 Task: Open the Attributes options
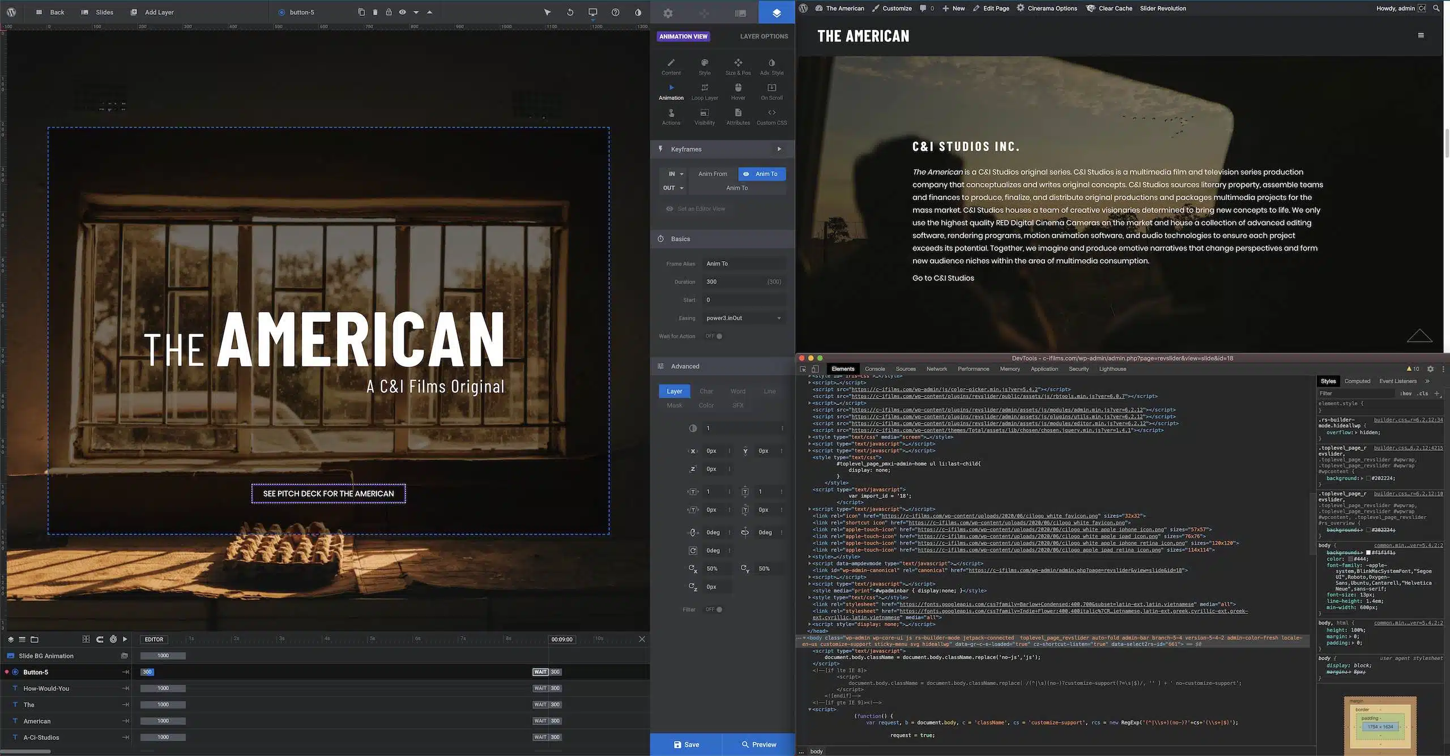(738, 117)
